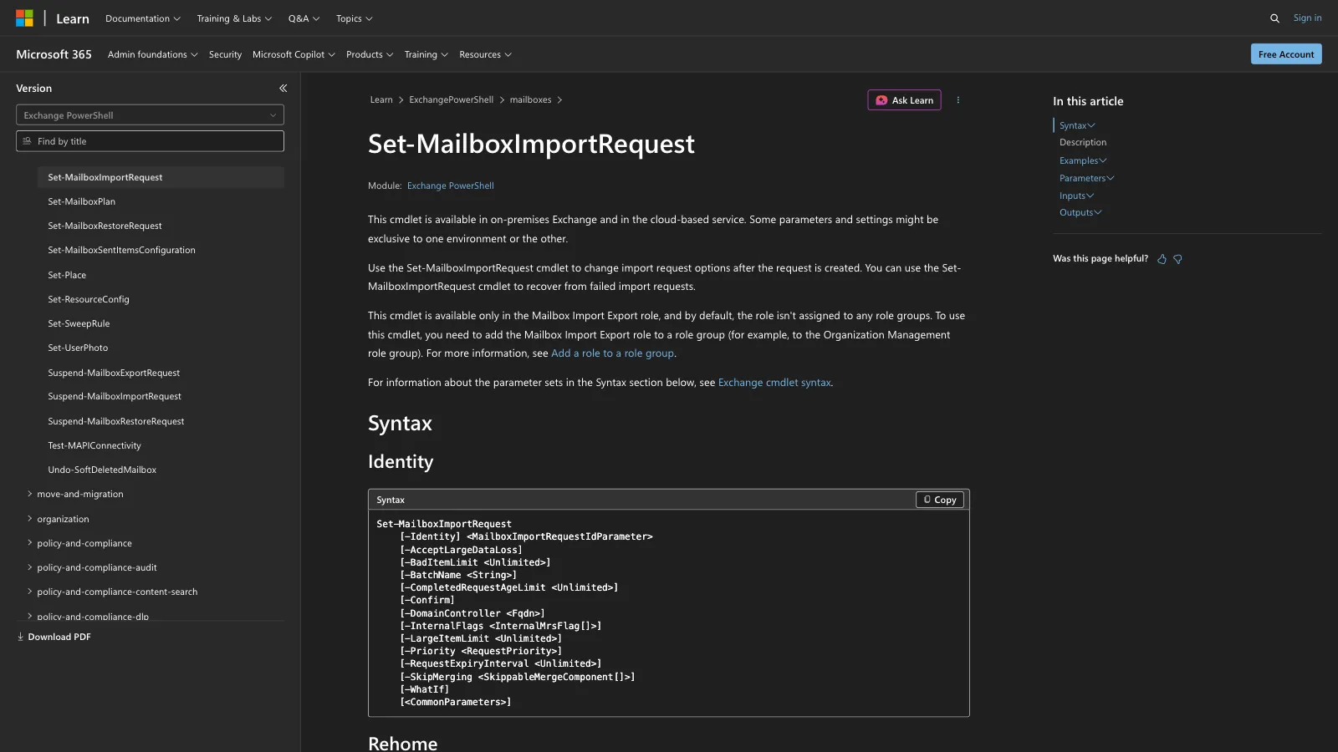Jump to Examples in this article

point(1083,160)
